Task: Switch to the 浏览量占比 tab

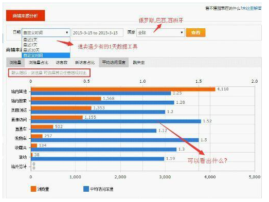Action: tap(39, 62)
